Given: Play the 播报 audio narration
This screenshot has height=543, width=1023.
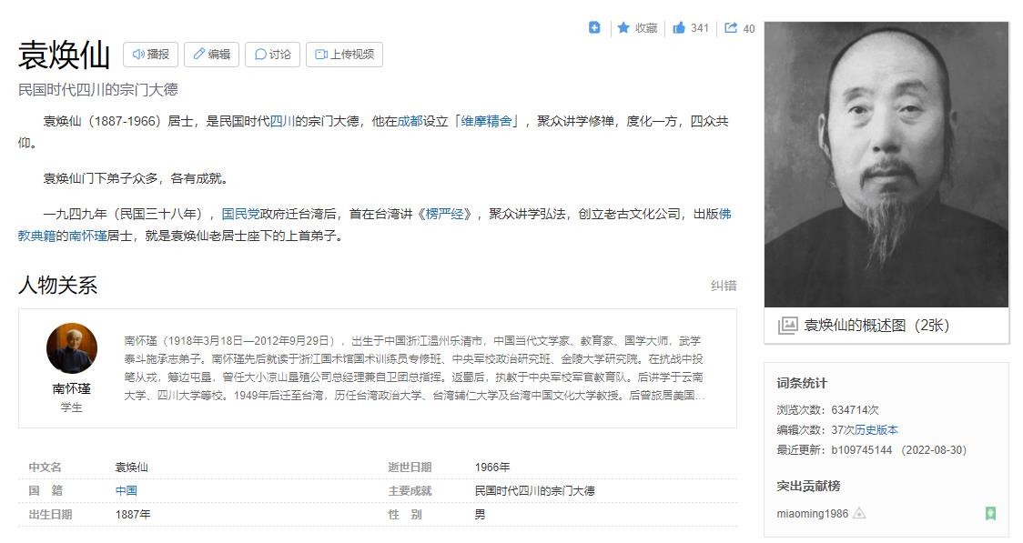Looking at the screenshot, I should point(151,55).
